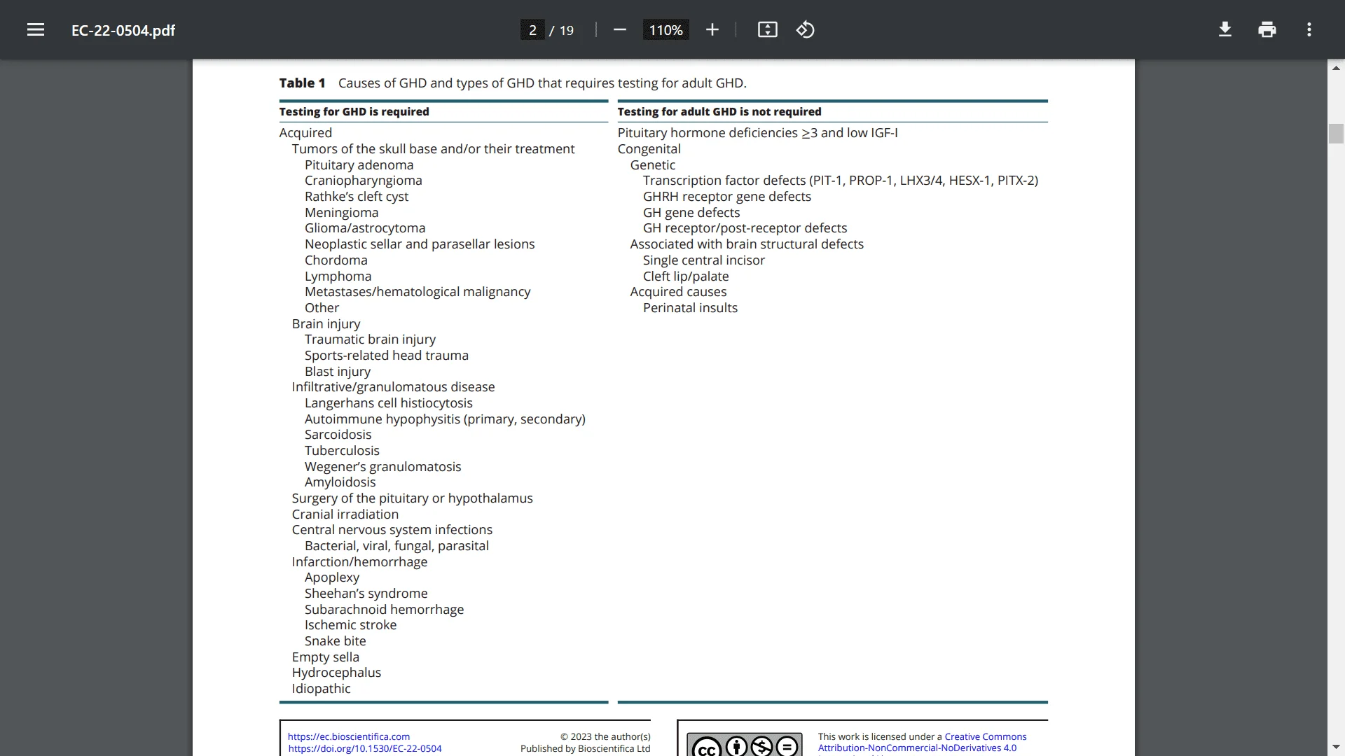Print the document
This screenshot has height=756, width=1345.
click(1267, 29)
